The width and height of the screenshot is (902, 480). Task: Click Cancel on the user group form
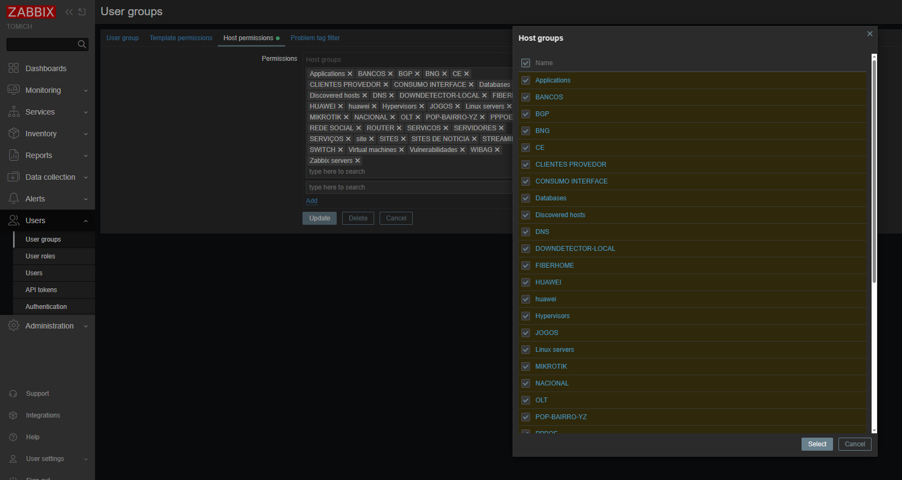click(x=396, y=218)
